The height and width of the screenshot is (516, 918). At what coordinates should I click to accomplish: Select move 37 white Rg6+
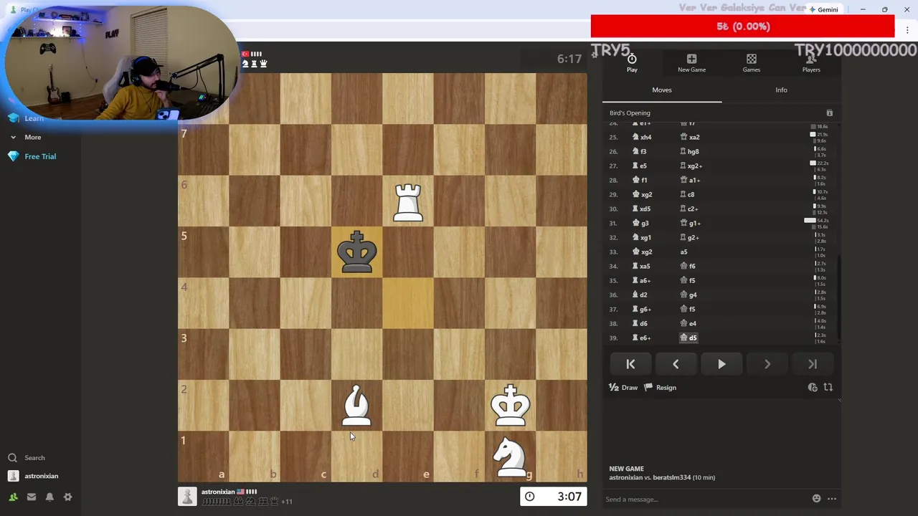[641, 309]
